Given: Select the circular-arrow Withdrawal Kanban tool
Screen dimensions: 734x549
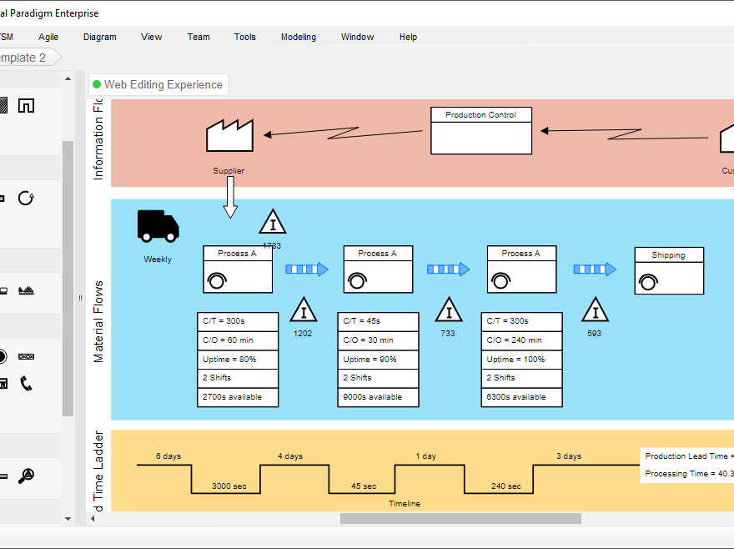Looking at the screenshot, I should click(x=26, y=198).
